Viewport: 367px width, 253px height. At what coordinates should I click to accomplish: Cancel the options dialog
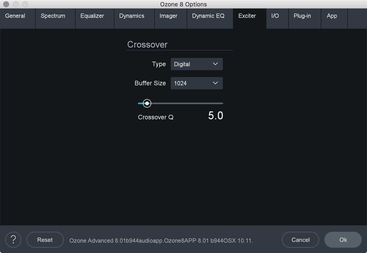tap(301, 240)
